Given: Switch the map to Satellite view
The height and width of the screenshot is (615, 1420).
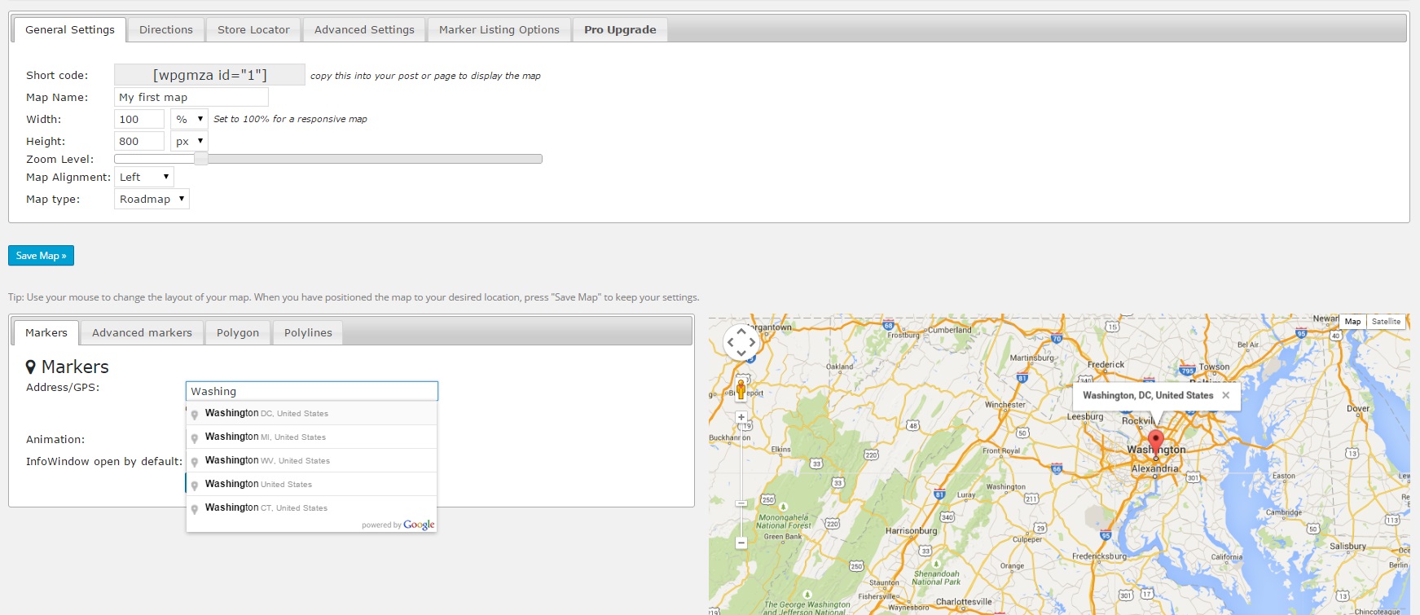Looking at the screenshot, I should (1386, 322).
